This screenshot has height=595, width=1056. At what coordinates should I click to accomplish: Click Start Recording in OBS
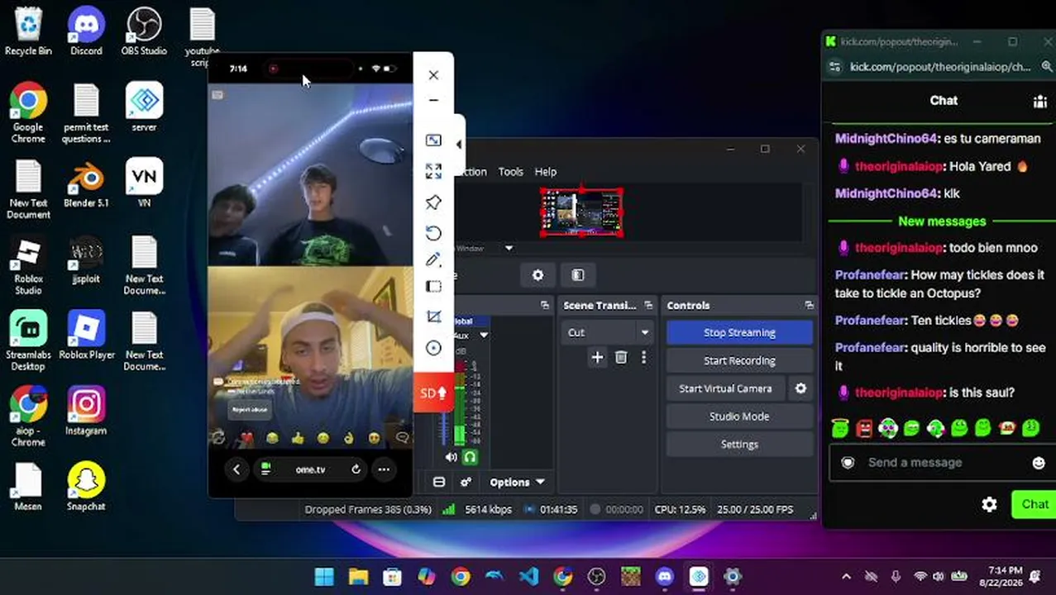click(739, 360)
